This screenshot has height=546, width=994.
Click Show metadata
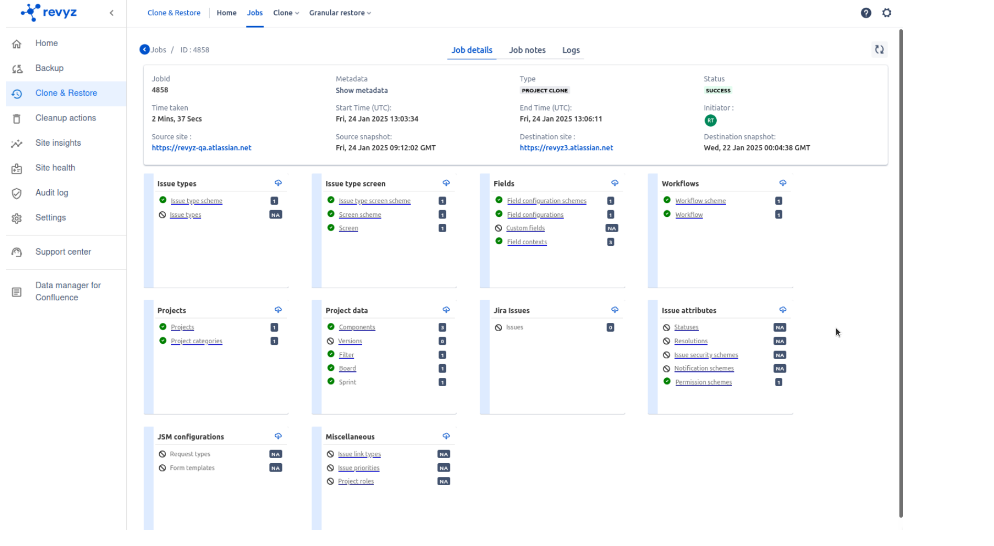(361, 91)
